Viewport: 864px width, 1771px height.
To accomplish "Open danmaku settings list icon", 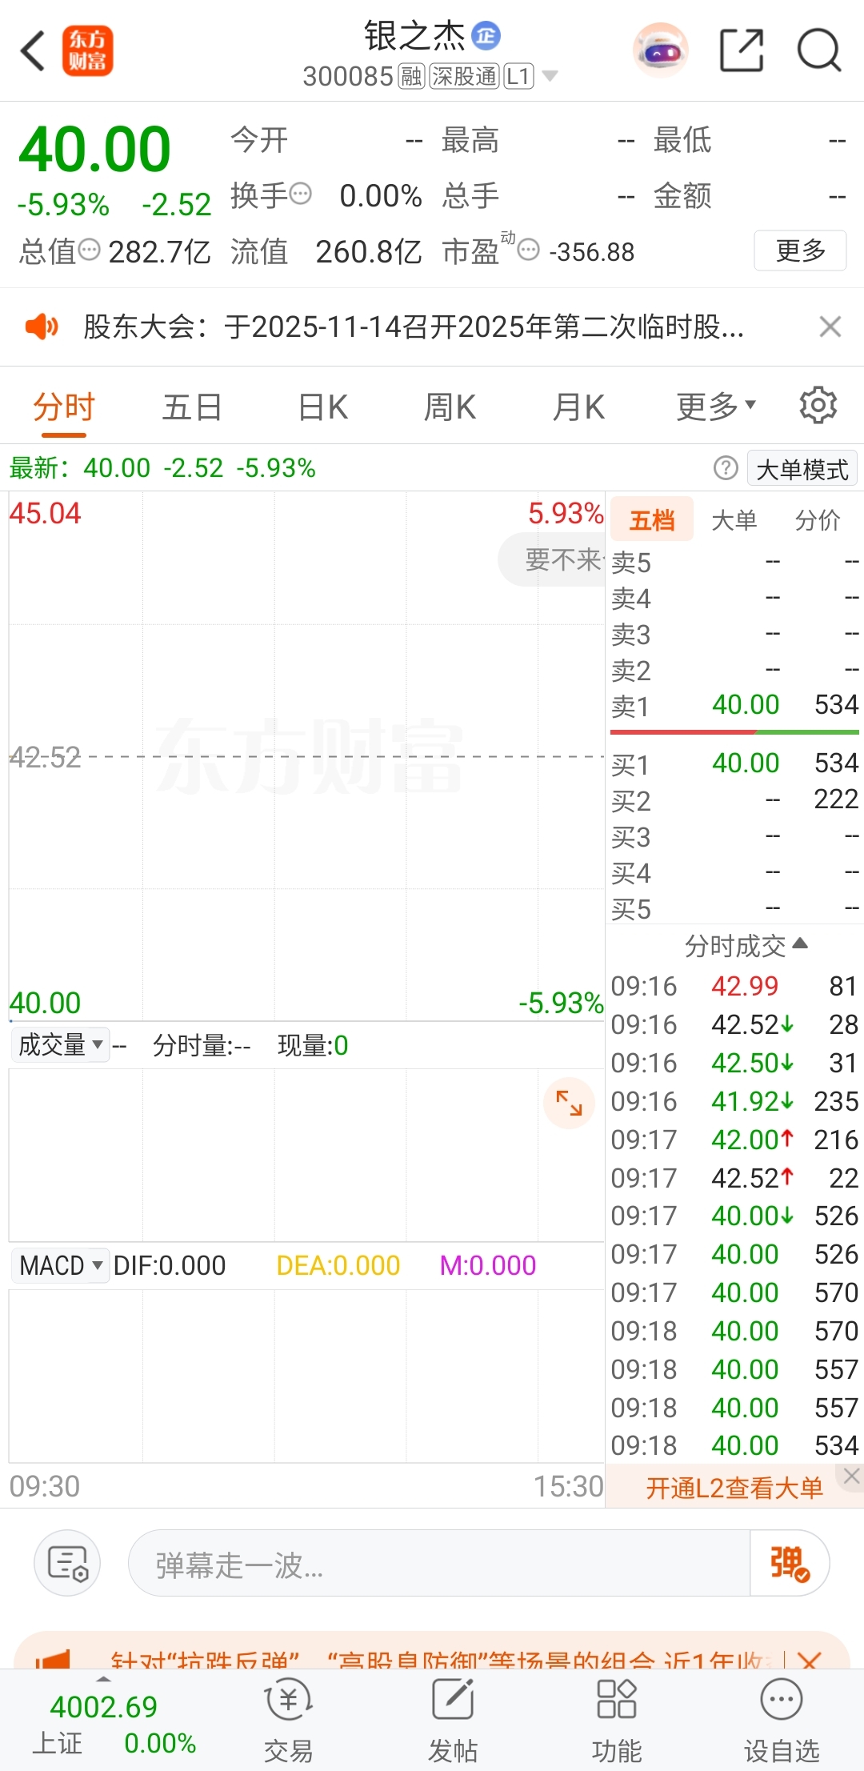I will tap(67, 1562).
